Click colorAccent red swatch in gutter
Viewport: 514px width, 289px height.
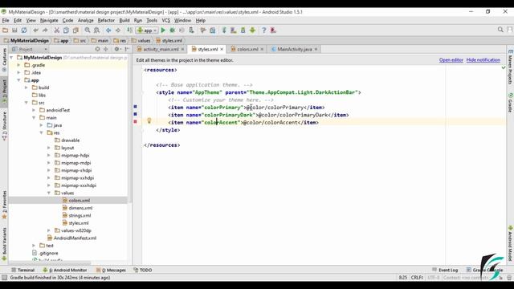(x=135, y=121)
